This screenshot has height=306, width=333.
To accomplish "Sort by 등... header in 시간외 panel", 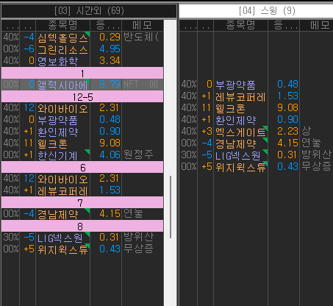I will point(106,25).
